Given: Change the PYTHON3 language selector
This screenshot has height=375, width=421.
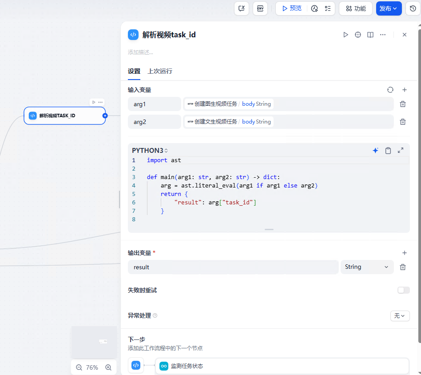Looking at the screenshot, I should [x=150, y=151].
